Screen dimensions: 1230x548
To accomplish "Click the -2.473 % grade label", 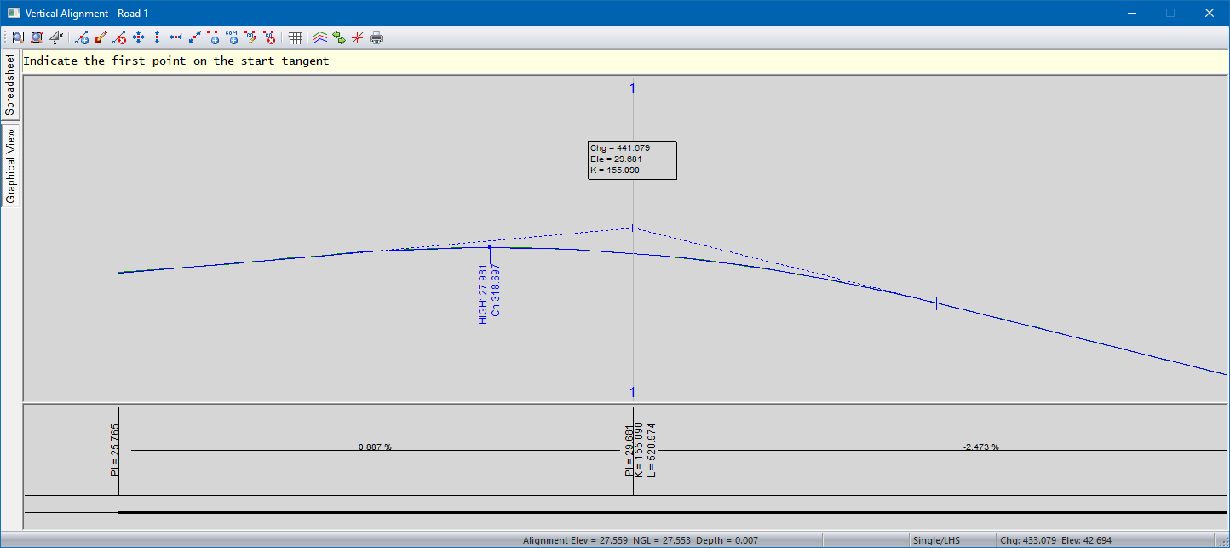I will pos(980,447).
